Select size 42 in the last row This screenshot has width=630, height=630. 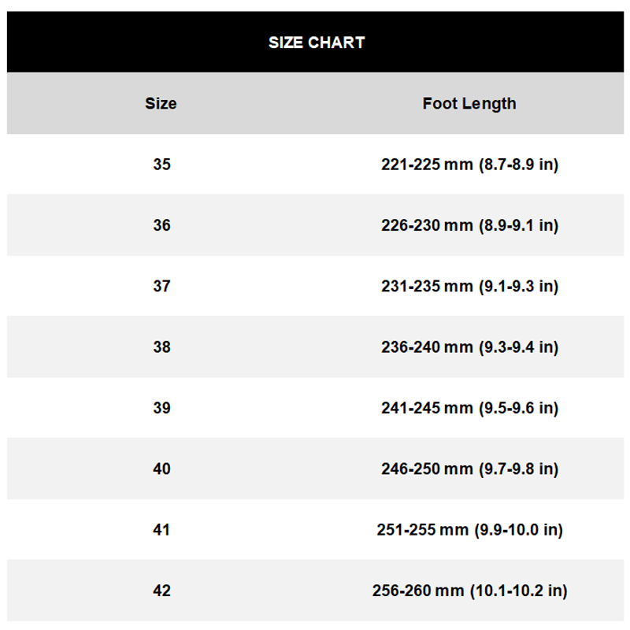tap(161, 591)
